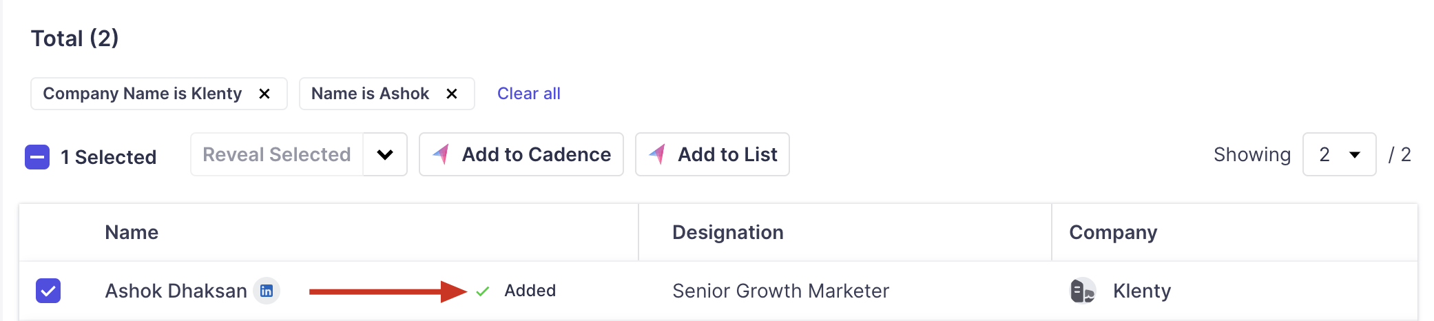
Task: Open Ashok Dhaksan's LinkedIn profile icon
Action: pos(267,291)
